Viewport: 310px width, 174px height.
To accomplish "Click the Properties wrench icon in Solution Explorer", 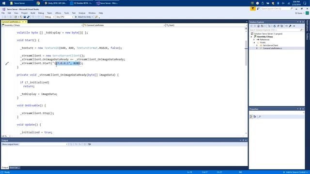I will click(290, 26).
